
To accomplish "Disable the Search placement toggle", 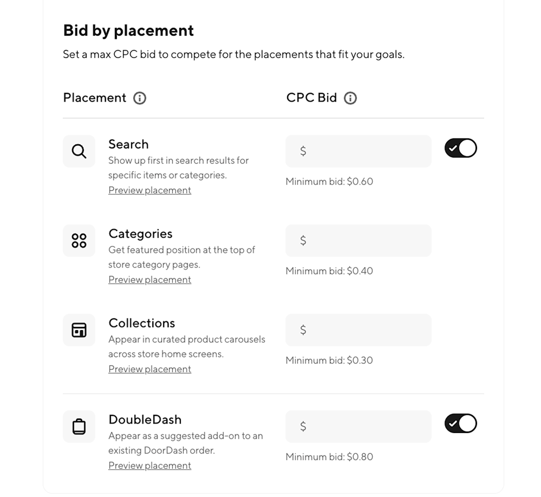I will (x=460, y=147).
